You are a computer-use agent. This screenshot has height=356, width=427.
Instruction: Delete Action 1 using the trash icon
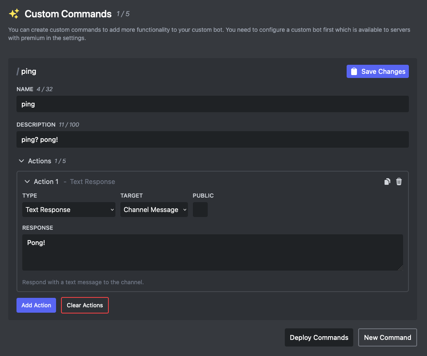[399, 181]
